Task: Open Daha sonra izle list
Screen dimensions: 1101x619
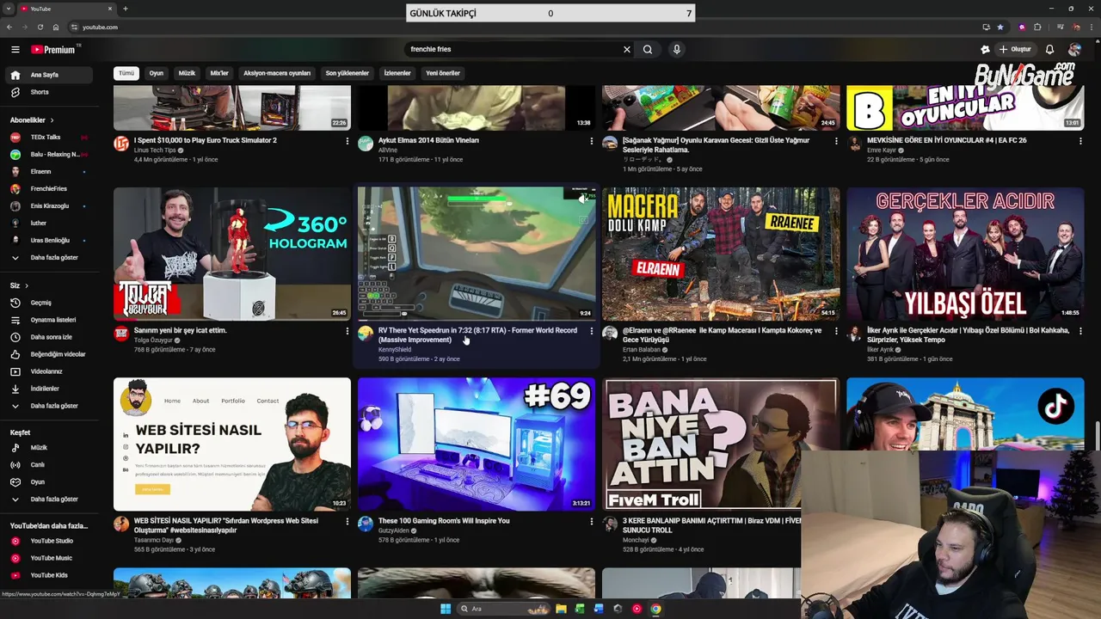Action: [48, 337]
